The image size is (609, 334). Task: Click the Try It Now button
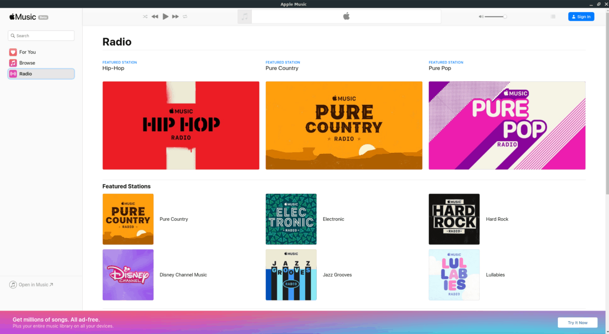click(x=578, y=323)
